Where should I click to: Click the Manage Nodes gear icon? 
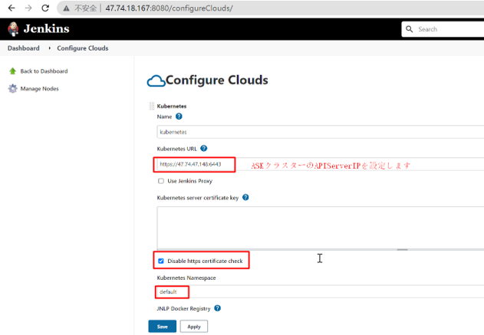pyautogui.click(x=12, y=88)
